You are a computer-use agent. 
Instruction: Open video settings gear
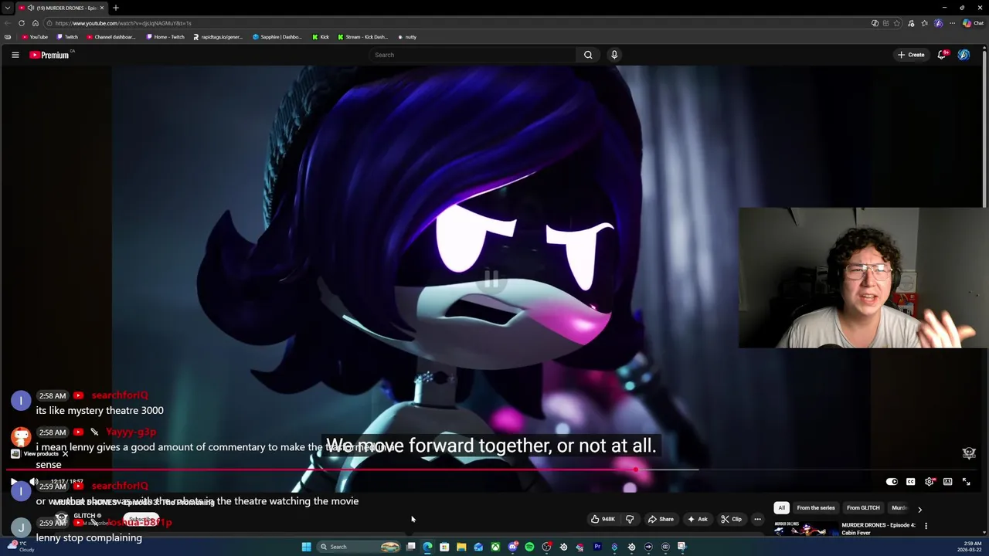click(930, 482)
